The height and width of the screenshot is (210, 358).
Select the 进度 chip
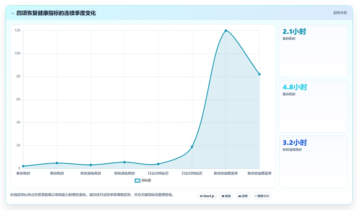coord(243,196)
